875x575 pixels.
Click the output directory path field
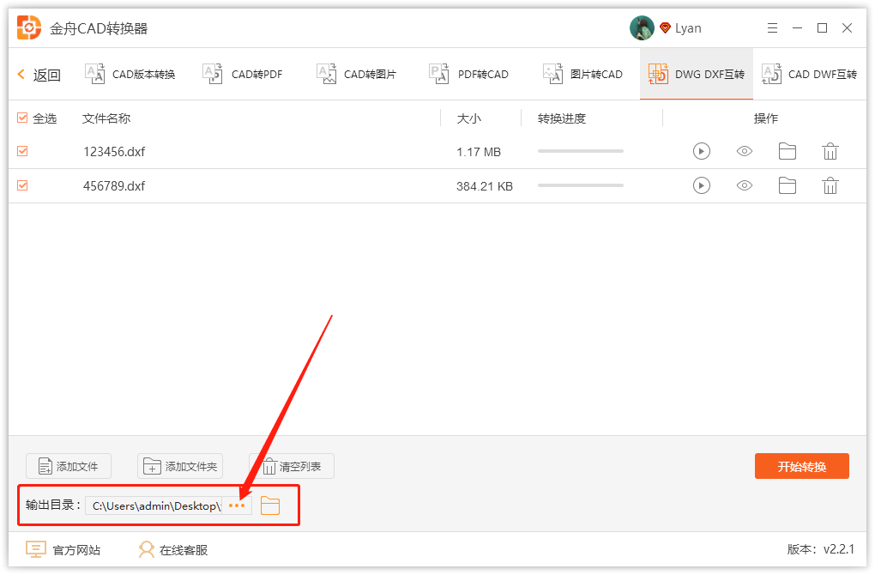[156, 505]
